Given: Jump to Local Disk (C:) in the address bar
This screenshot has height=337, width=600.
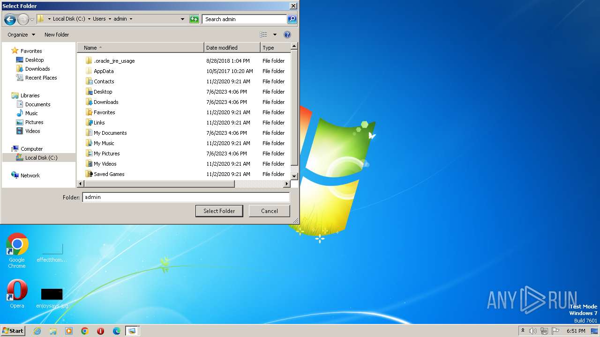Looking at the screenshot, I should point(69,19).
